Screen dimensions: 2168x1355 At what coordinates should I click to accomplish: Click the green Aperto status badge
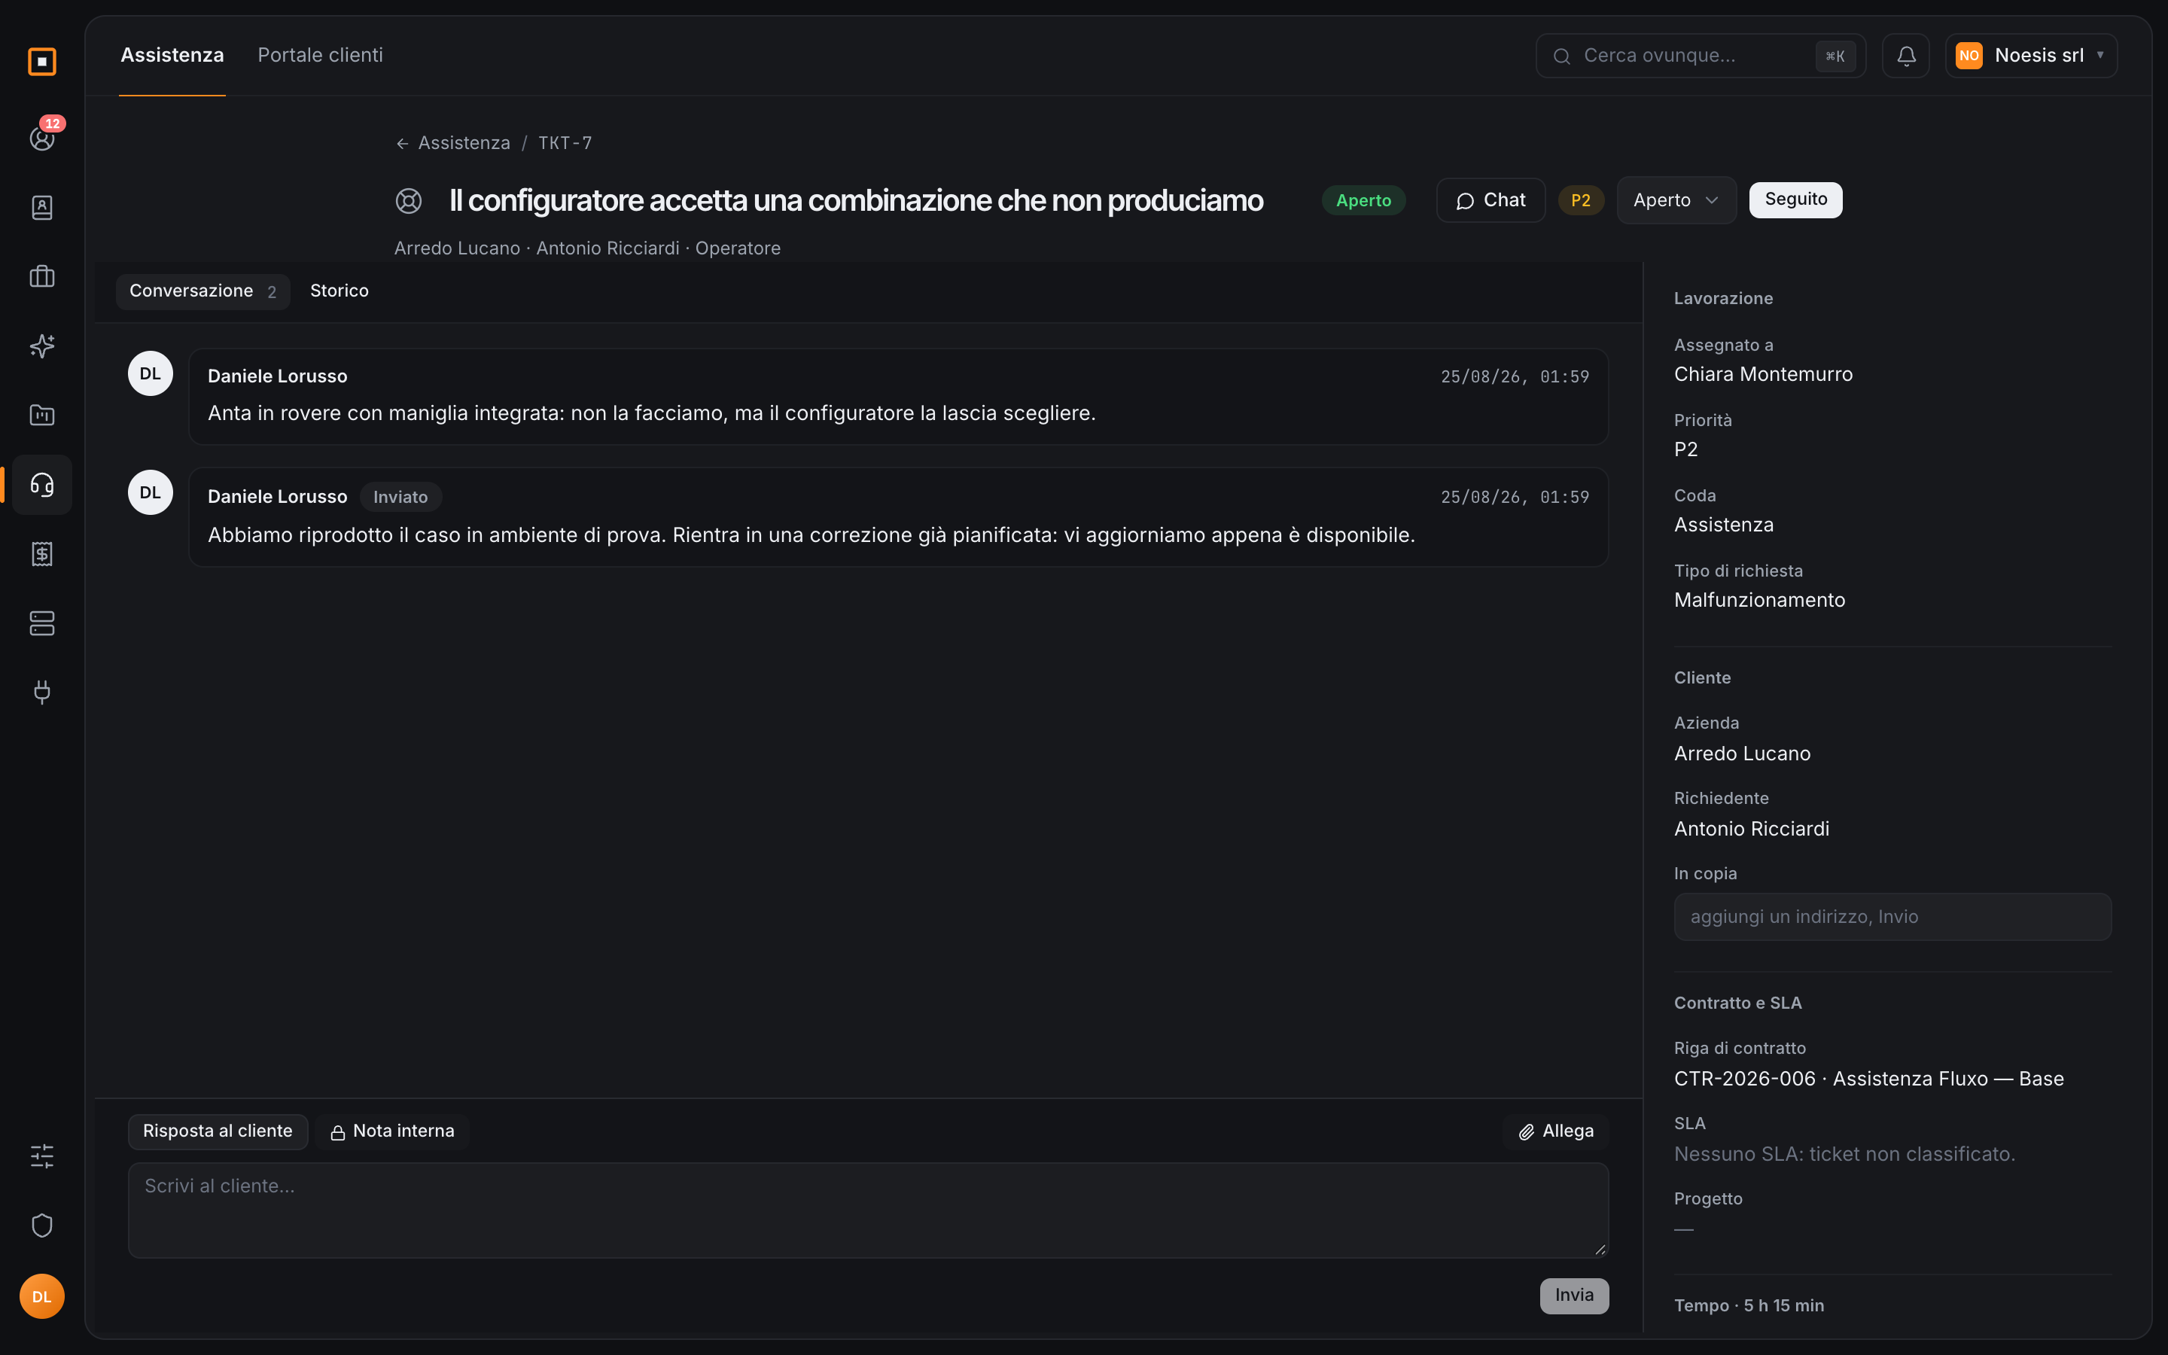pyautogui.click(x=1363, y=201)
